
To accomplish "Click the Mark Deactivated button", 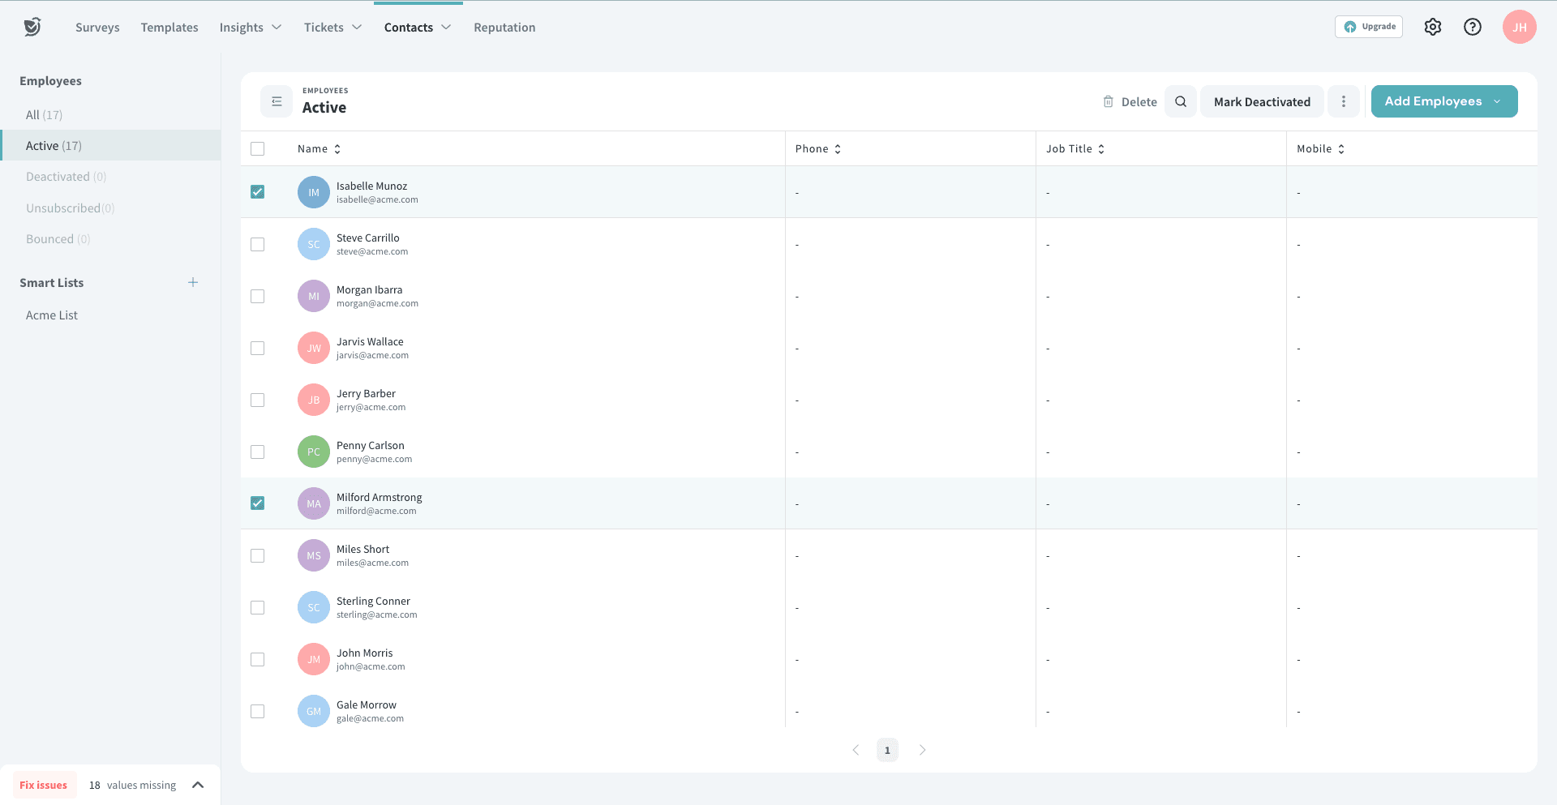I will pos(1261,101).
